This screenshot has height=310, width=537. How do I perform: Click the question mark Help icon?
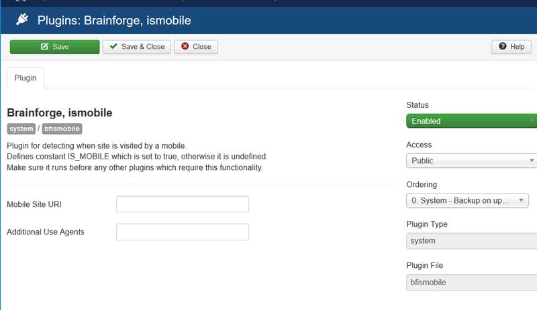[x=502, y=46]
